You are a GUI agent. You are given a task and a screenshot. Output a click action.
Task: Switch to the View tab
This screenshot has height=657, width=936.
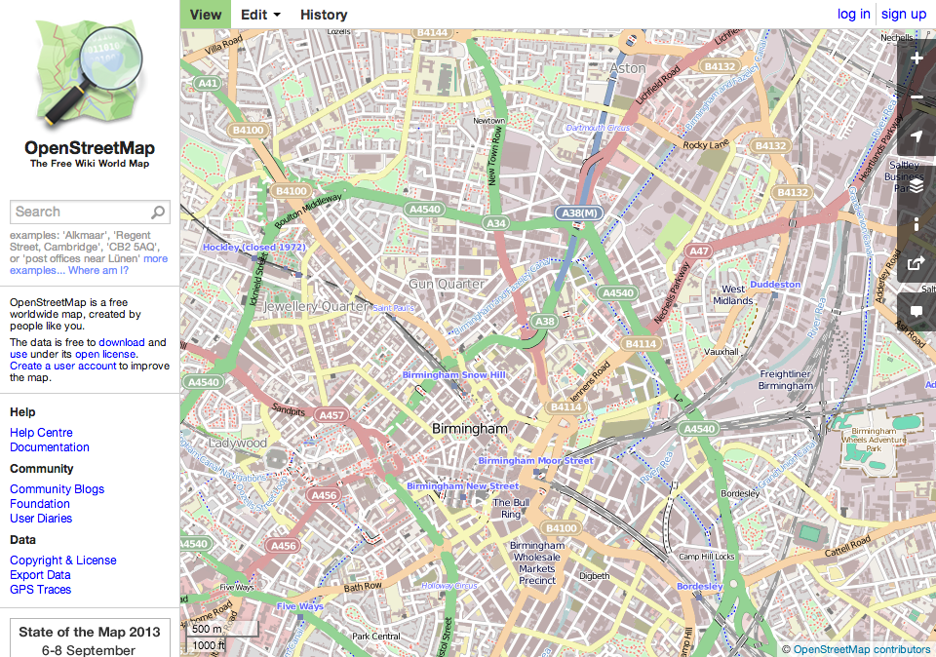(206, 15)
